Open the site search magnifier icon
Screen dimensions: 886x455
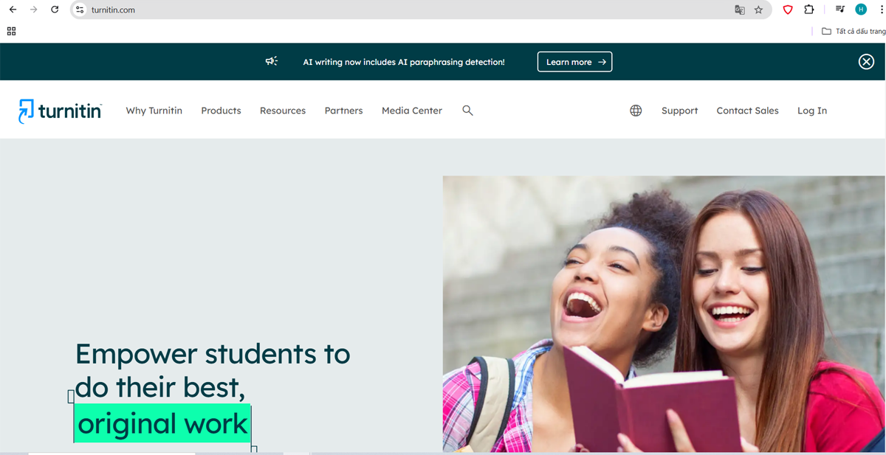[467, 110]
